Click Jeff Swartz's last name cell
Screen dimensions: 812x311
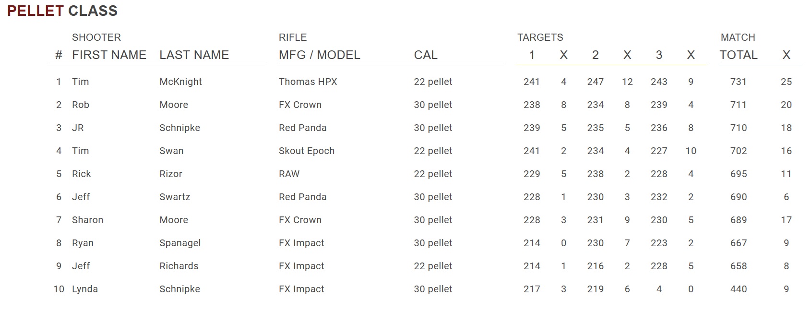coord(175,197)
